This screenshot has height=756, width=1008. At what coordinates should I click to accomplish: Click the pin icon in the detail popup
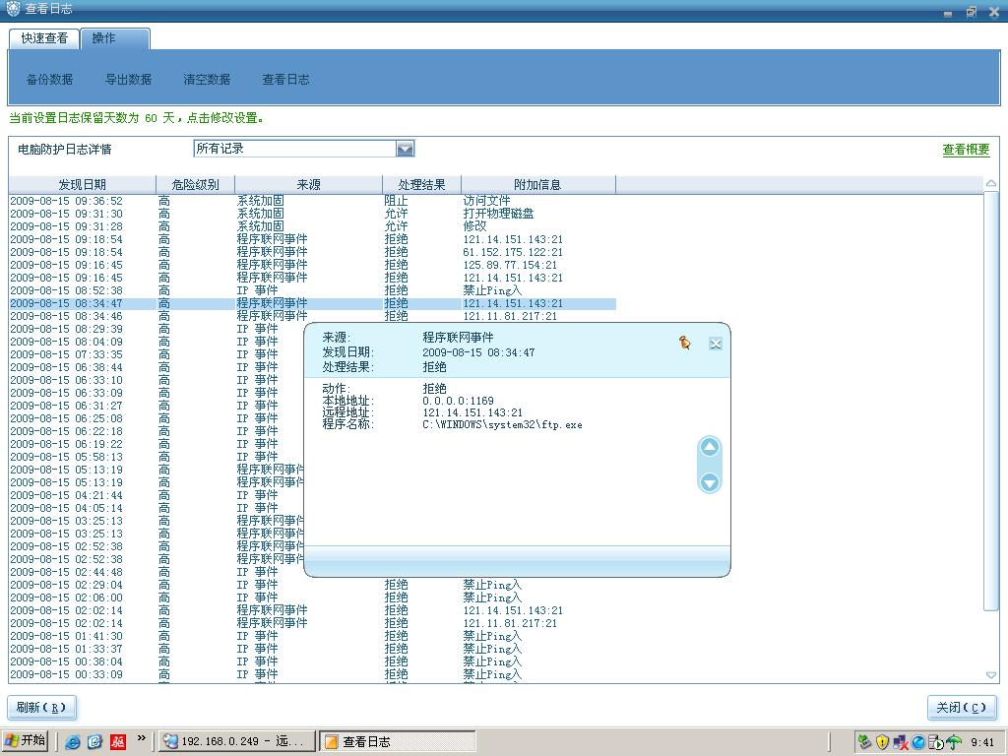tap(685, 343)
